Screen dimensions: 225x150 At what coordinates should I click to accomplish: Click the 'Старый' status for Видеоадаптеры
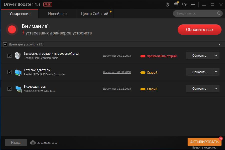[x=152, y=89]
